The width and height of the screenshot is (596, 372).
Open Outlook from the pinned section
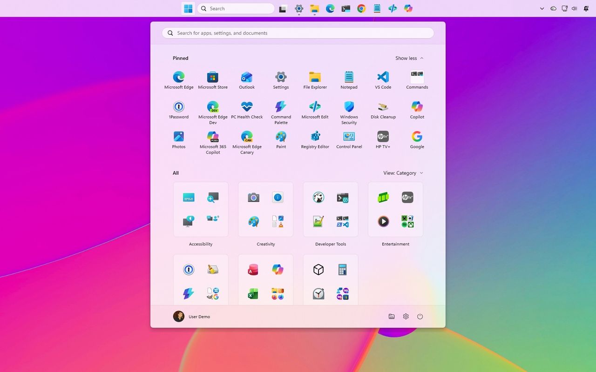(247, 80)
